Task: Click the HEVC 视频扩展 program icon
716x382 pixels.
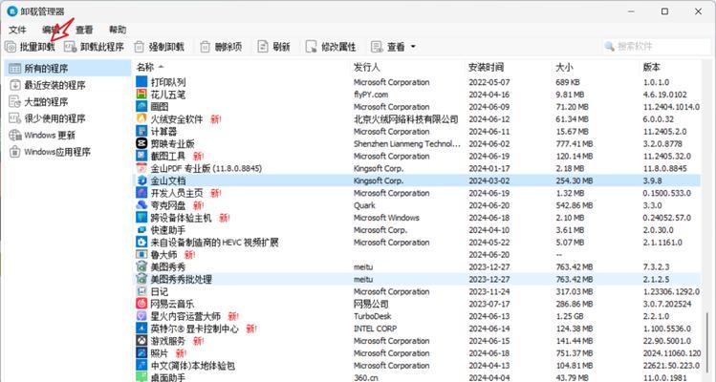Action: click(x=141, y=242)
